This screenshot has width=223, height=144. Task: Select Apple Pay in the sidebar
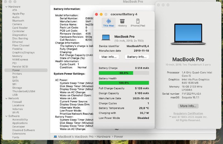(18, 14)
